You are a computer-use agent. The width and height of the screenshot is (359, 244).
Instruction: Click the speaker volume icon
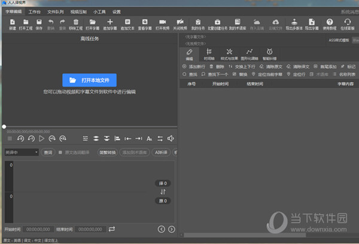(x=171, y=138)
